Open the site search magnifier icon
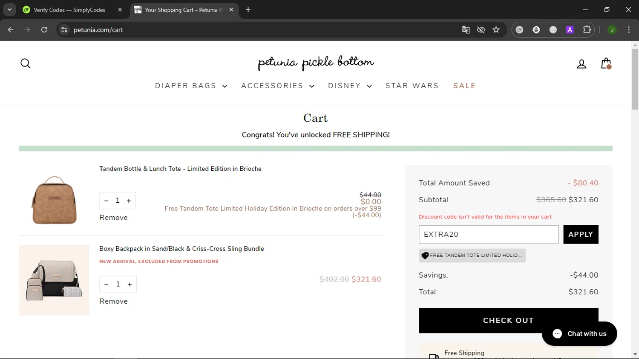Viewport: 639px width, 359px height. click(26, 63)
